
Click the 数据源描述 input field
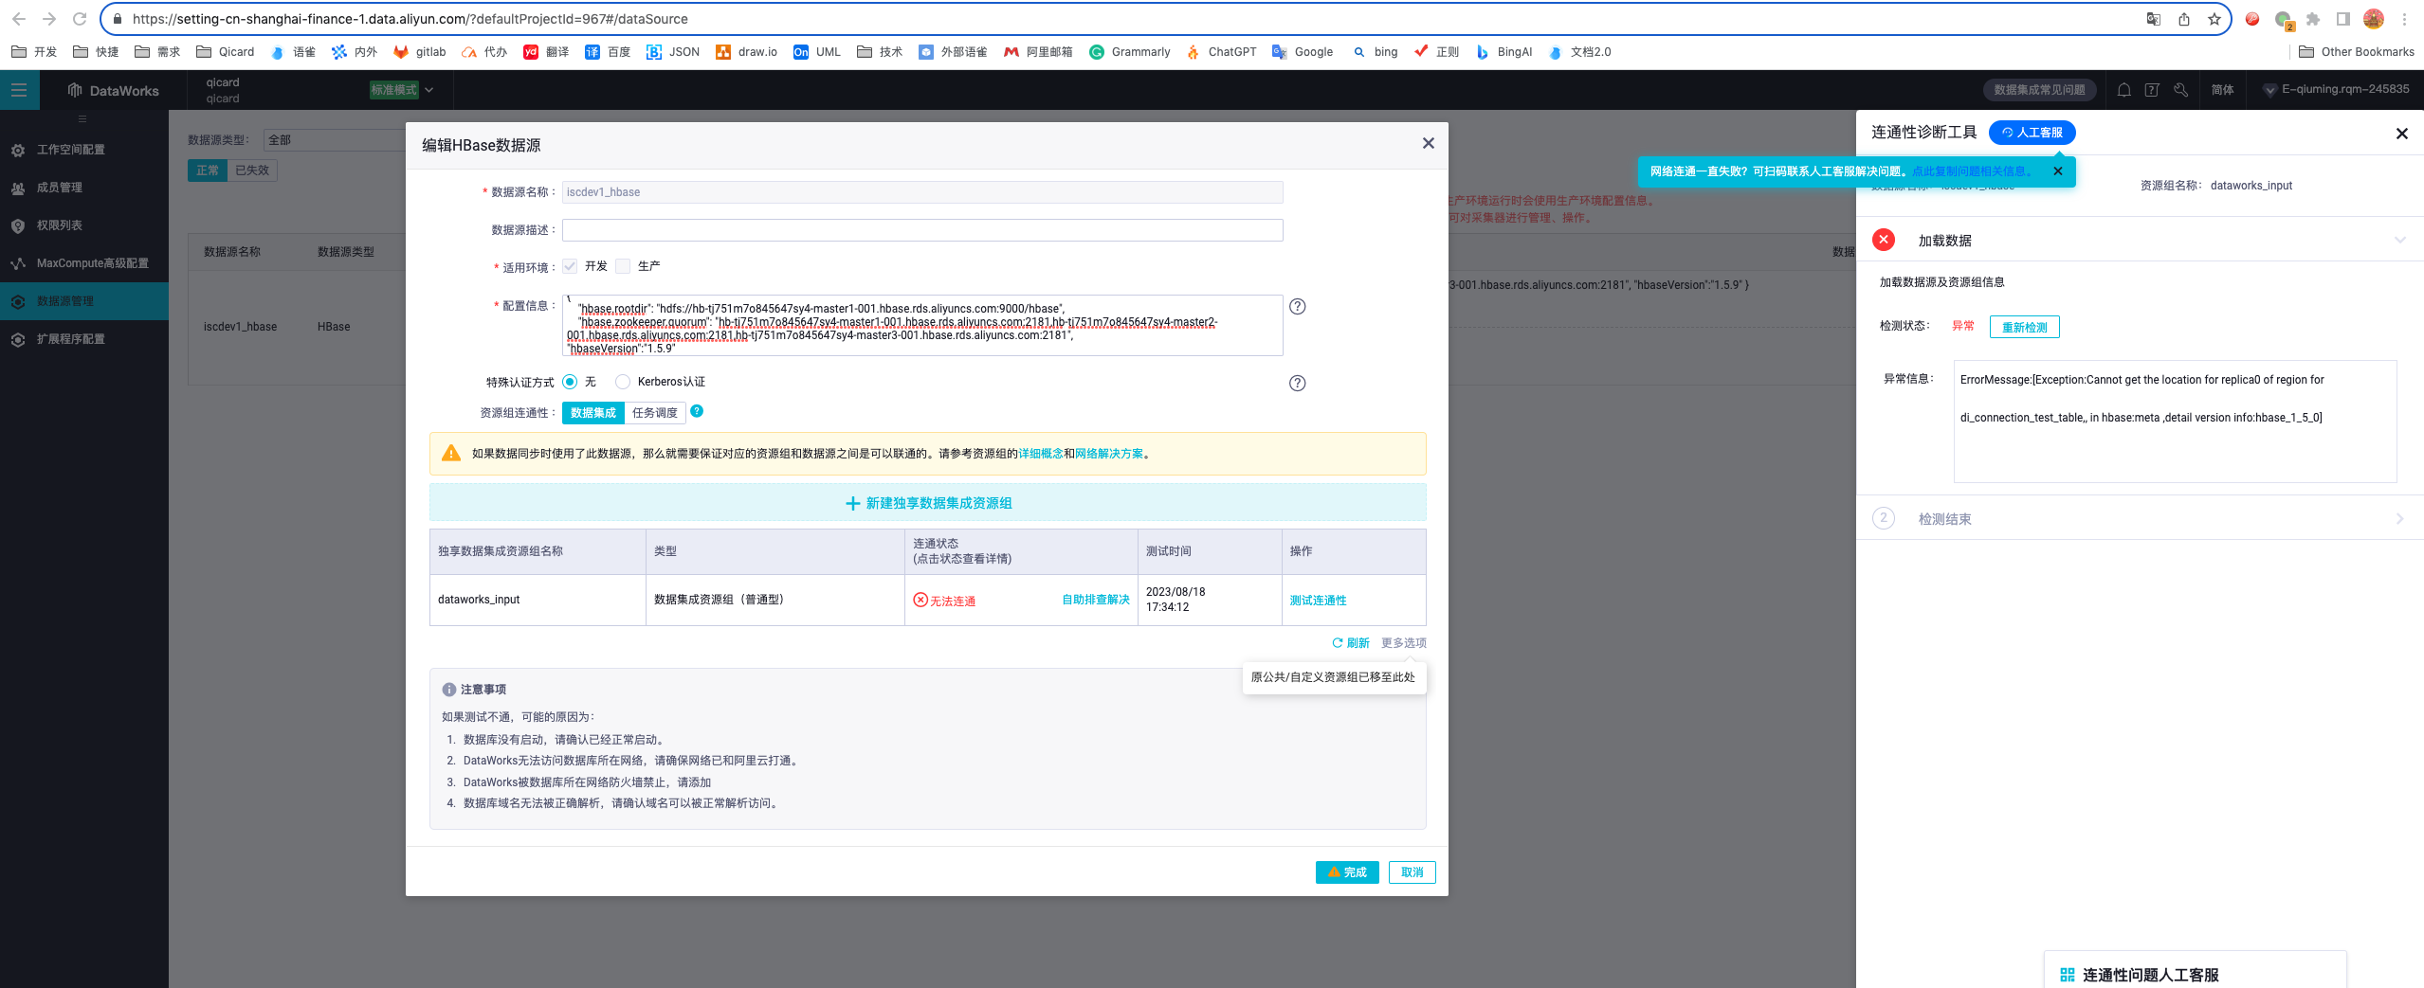pos(922,230)
